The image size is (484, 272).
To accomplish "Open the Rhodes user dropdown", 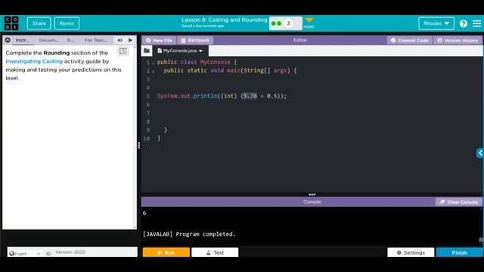I will click(436, 23).
